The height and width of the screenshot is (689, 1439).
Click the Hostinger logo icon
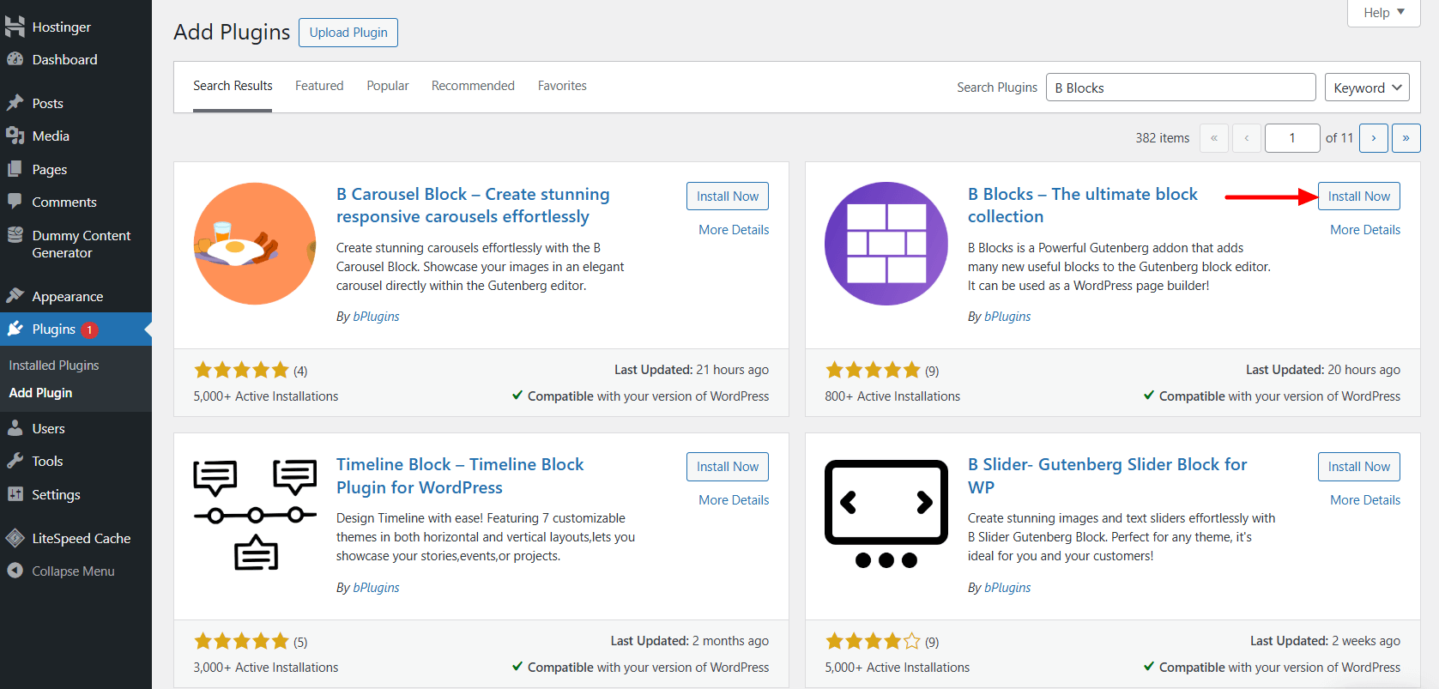click(x=15, y=27)
